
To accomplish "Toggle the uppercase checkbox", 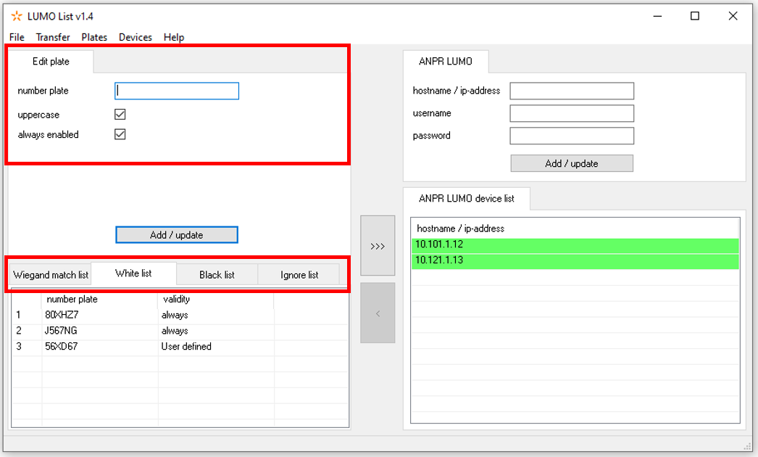I will pos(120,115).
